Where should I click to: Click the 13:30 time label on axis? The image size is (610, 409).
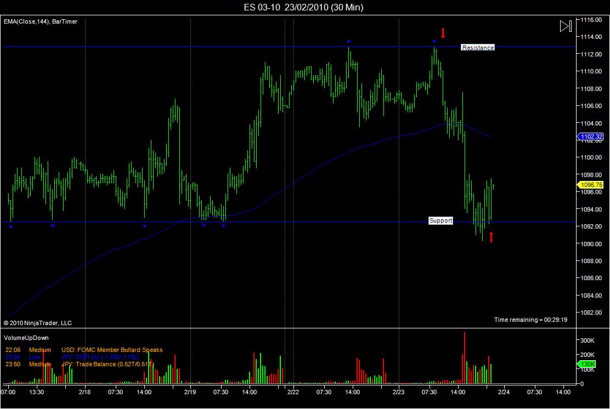click(37, 392)
